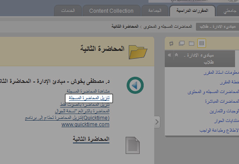
Task: Click the المحاضرة الثانية page heading
Action: pyautogui.click(x=102, y=49)
